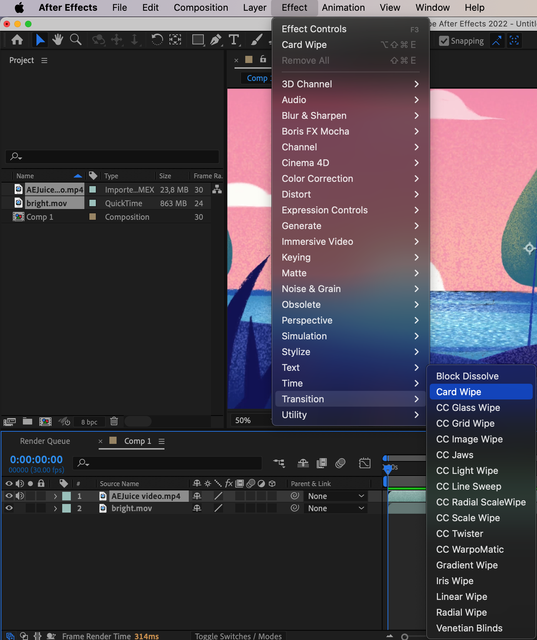The image size is (537, 640).
Task: Click the timeline layer search field
Action: pyautogui.click(x=167, y=463)
